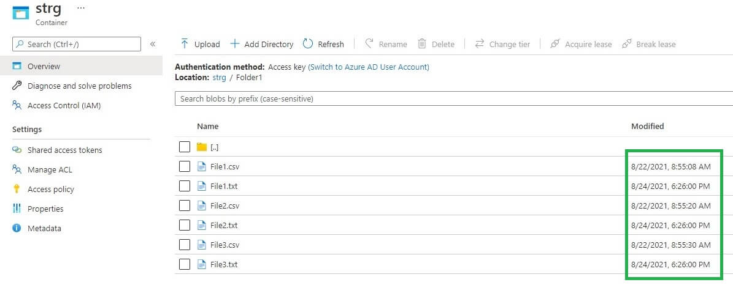Open the parent [..] folder
The height and width of the screenshot is (285, 733).
pos(214,147)
